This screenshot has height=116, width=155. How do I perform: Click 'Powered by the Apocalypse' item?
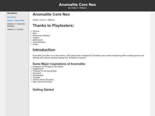pos(44,71)
